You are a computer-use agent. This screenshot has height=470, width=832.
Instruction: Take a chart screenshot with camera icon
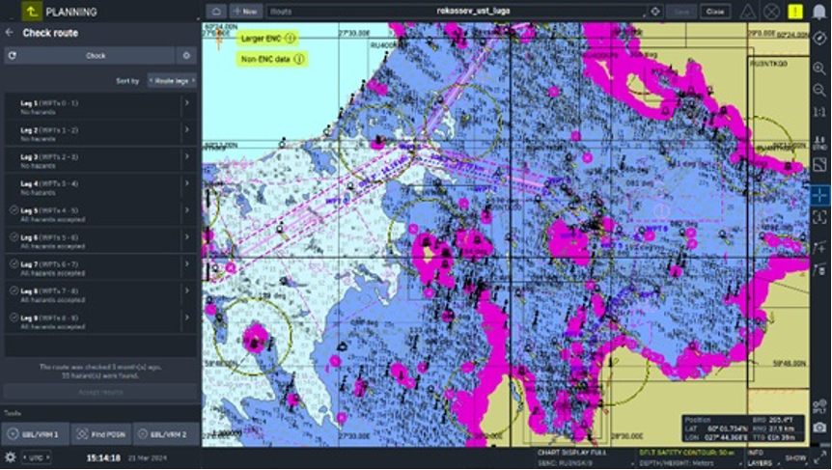(x=819, y=427)
